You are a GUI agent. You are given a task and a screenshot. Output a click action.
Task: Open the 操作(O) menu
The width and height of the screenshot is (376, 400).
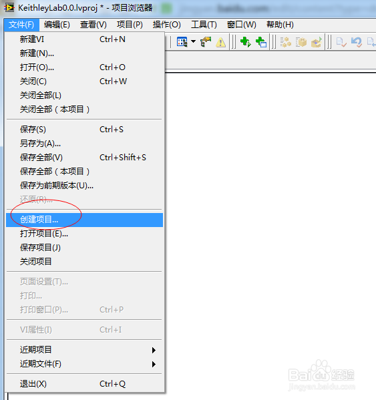167,25
